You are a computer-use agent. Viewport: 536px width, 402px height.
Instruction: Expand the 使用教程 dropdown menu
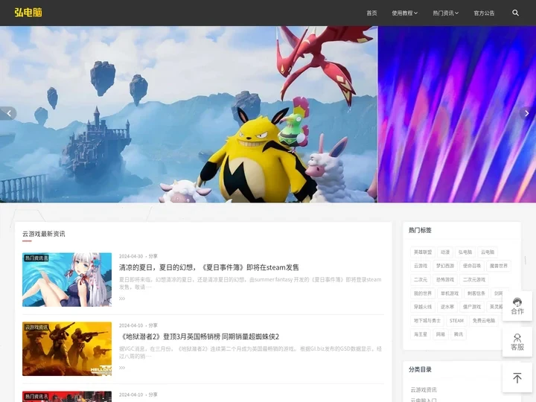click(x=405, y=13)
